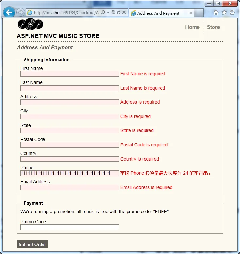Viewport: 240px width, 254px height.
Task: Click the City input field
Action: 70,116
